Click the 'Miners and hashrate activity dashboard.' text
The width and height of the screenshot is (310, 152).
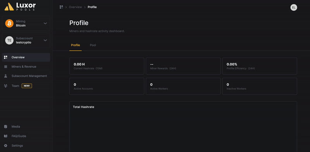point(97,31)
